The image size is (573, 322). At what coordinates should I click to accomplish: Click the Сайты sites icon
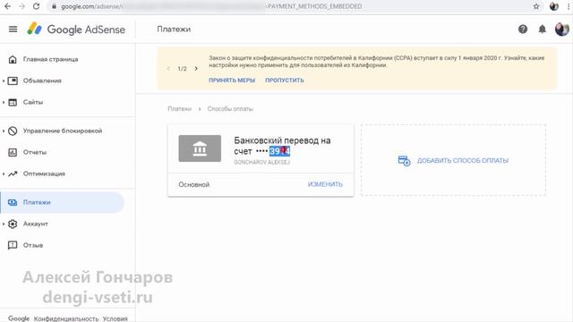13,102
